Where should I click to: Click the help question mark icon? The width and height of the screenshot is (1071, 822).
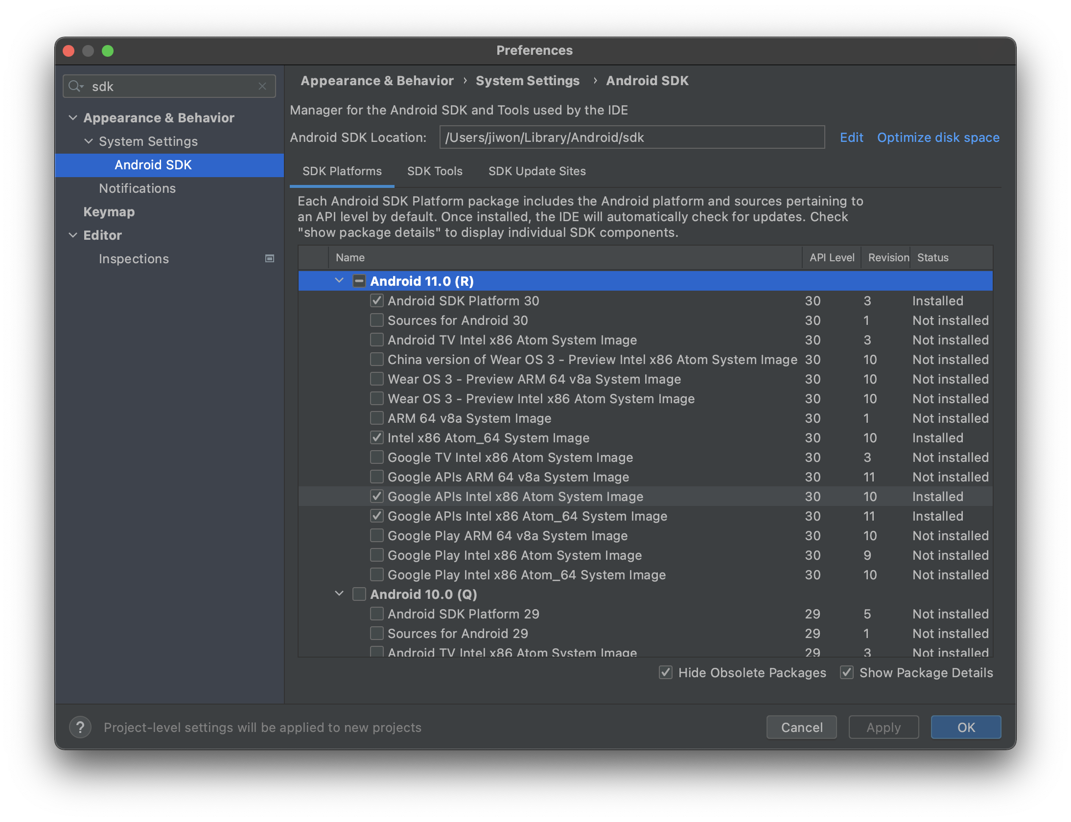80,727
